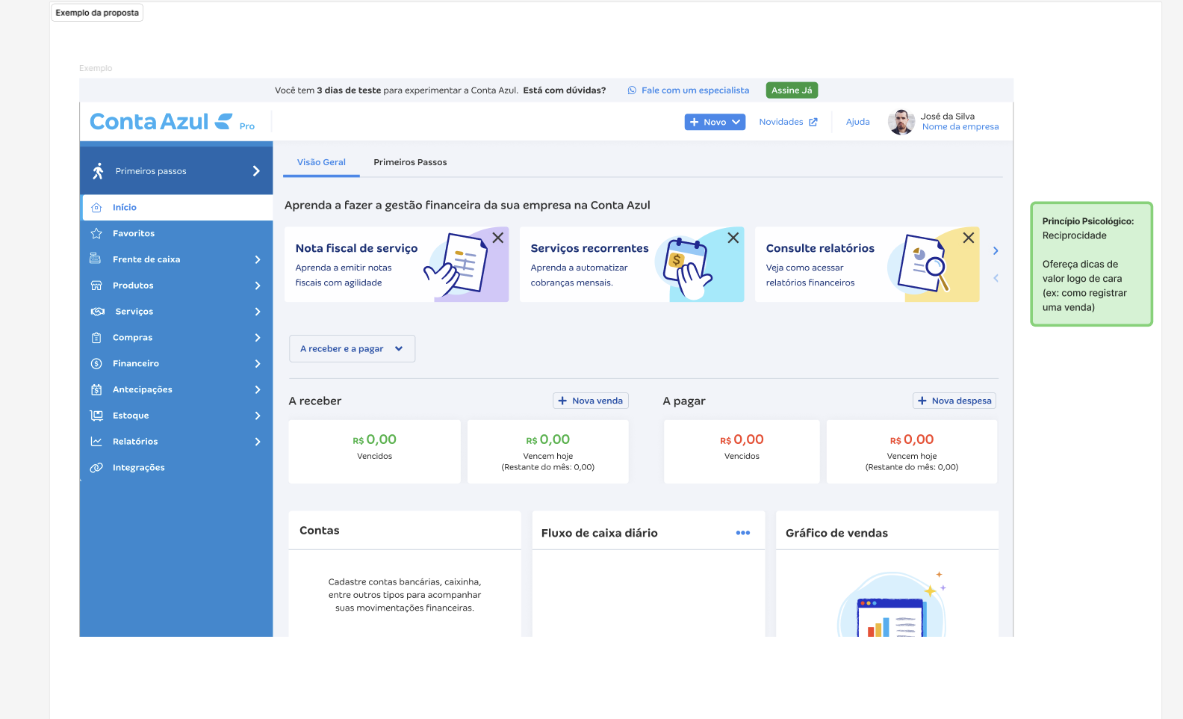Close the Consulte relatórios card
Image resolution: width=1183 pixels, height=719 pixels.
pos(969,238)
